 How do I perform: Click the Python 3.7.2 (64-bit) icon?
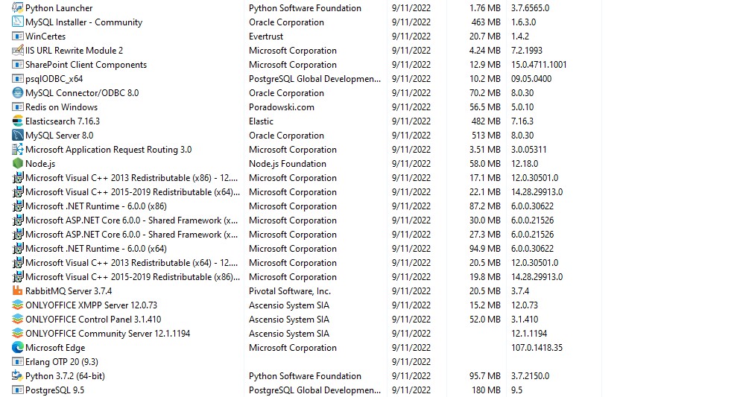[17, 375]
